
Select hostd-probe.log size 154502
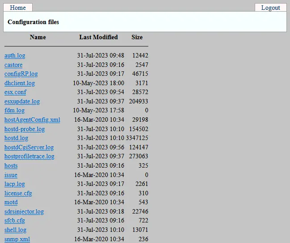pos(139,129)
